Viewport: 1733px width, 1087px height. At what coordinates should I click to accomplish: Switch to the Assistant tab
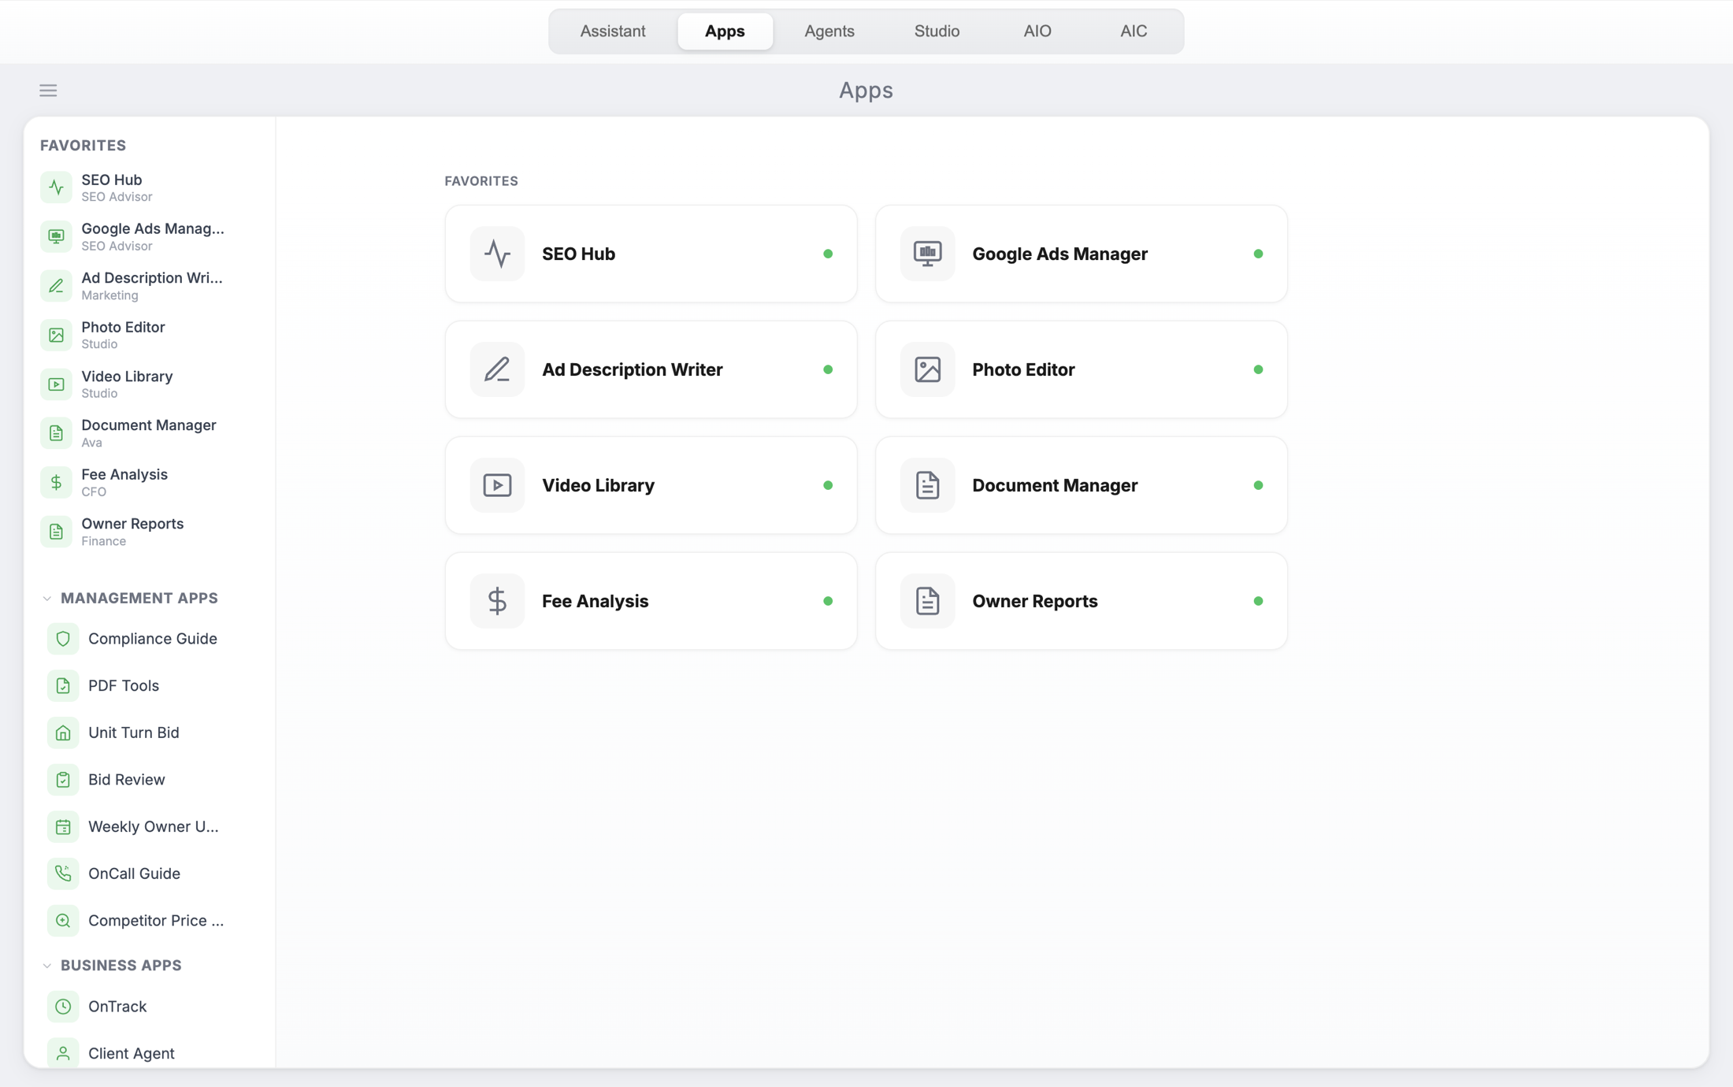tap(613, 32)
